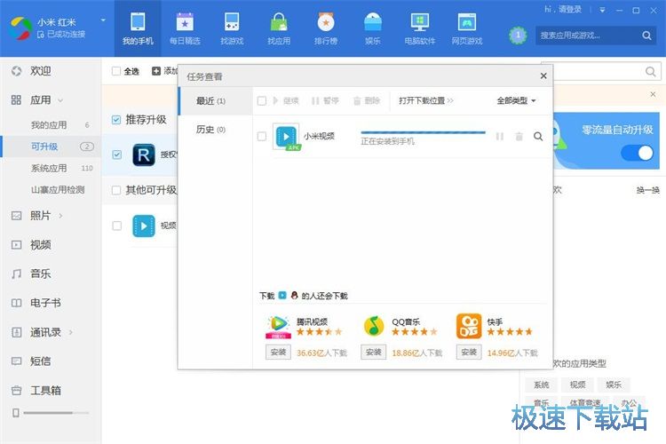Expand the 照片 sidebar group
666x444 pixels.
tap(60, 216)
